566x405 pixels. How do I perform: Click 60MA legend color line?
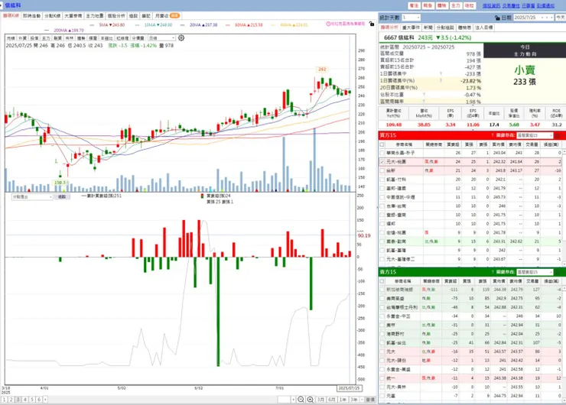[227, 25]
